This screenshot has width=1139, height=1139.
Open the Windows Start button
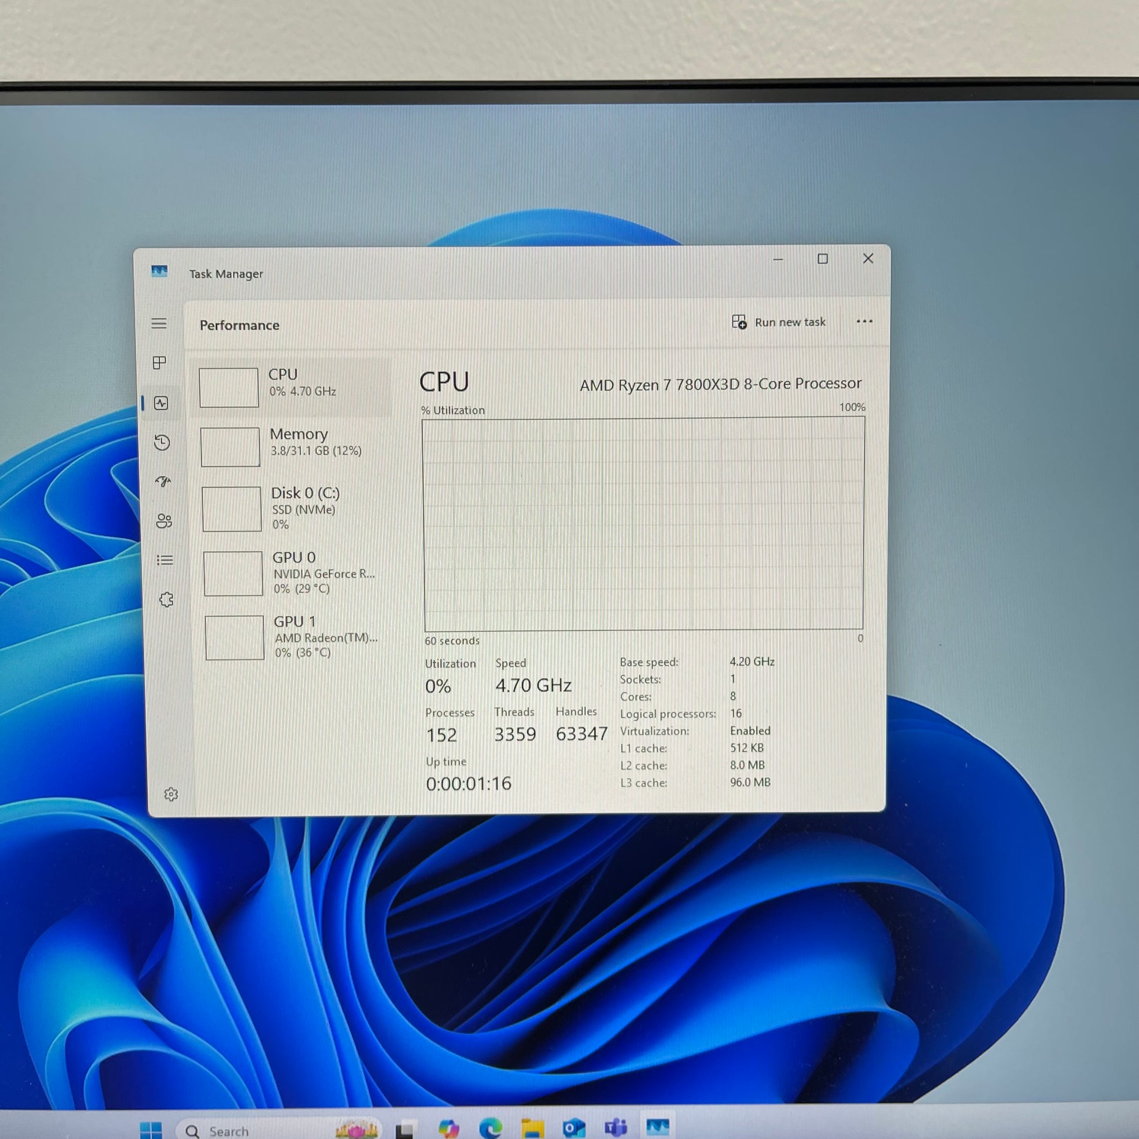pyautogui.click(x=150, y=1130)
